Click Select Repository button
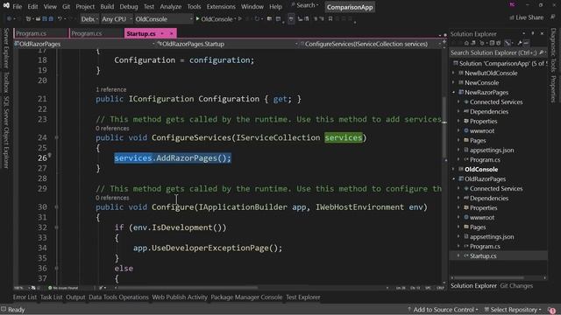This screenshot has height=315, width=561. tap(513, 310)
